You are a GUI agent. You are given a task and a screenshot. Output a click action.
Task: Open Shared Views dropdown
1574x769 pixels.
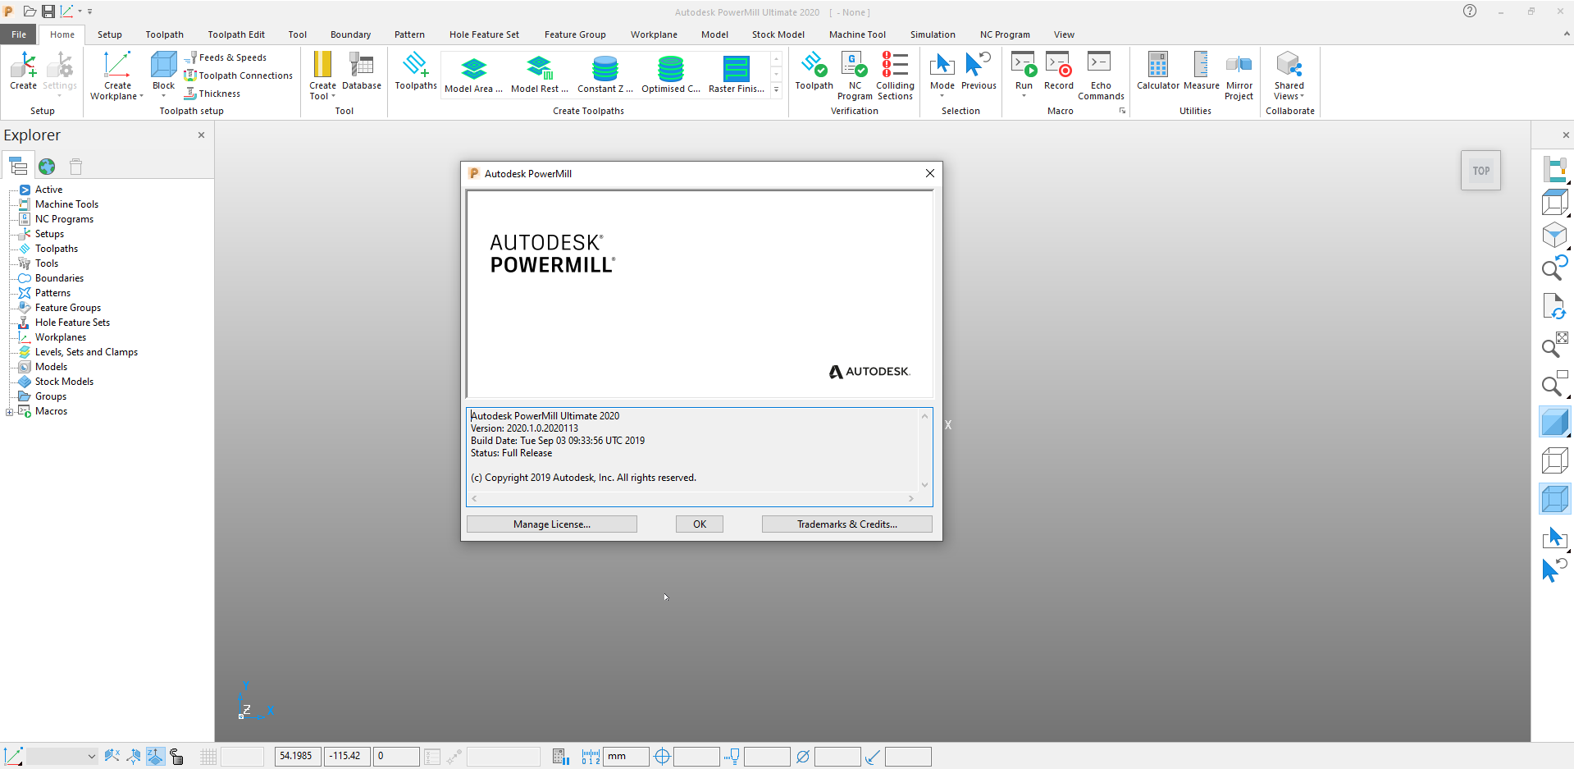coord(1302,97)
